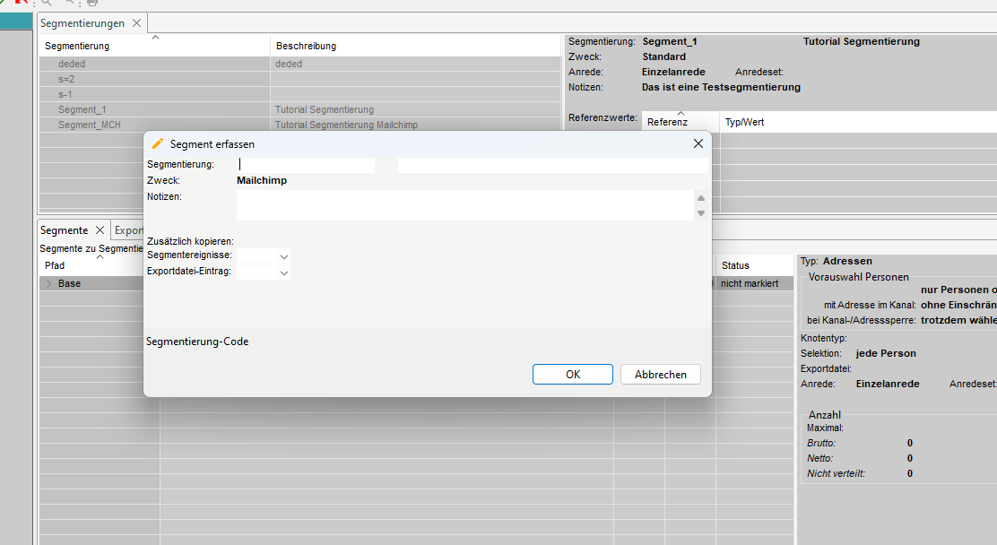Open the Segmentereignisse dropdown
The image size is (997, 545).
[283, 256]
